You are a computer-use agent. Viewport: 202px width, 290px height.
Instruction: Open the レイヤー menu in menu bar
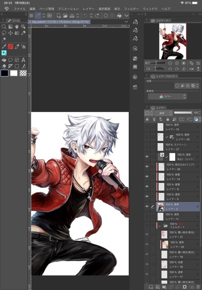(x=88, y=9)
